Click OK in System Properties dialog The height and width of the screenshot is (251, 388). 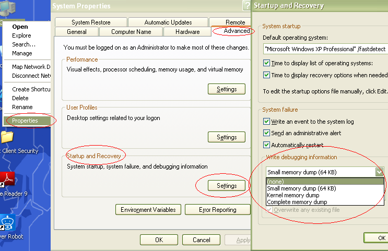tap(159, 240)
